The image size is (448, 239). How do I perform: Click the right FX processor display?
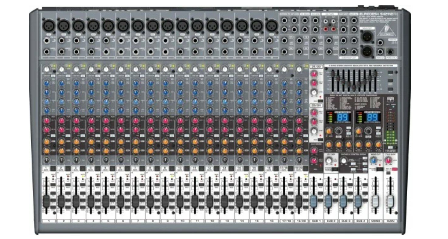click(372, 117)
